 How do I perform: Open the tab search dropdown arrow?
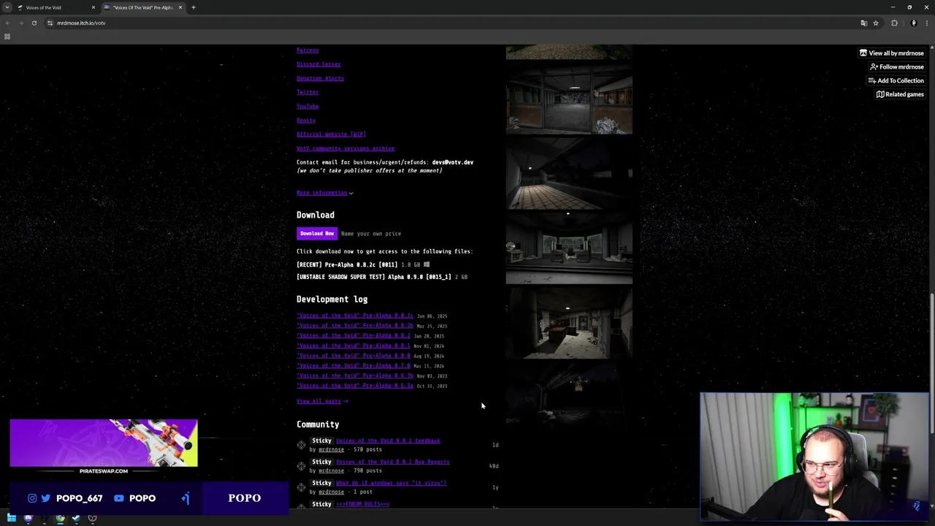[7, 7]
